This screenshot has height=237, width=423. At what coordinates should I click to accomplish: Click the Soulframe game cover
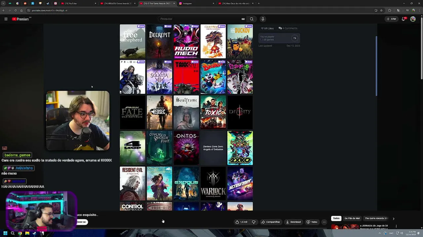click(x=186, y=112)
